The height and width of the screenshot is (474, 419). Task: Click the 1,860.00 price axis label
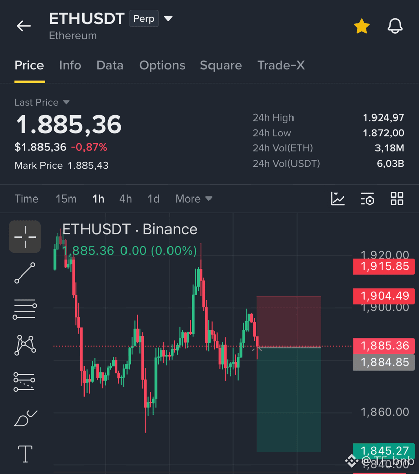[x=385, y=412]
